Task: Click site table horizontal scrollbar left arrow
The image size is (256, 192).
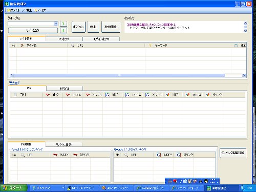Action: pyautogui.click(x=11, y=75)
